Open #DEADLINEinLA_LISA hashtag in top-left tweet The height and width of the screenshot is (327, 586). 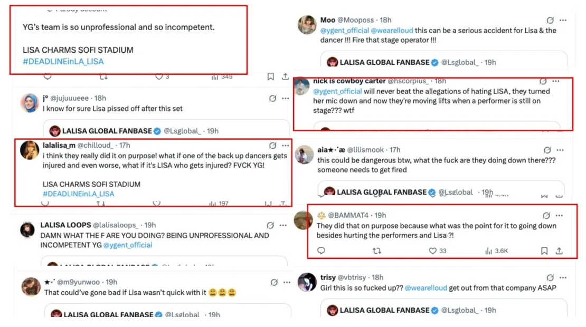pos(63,62)
